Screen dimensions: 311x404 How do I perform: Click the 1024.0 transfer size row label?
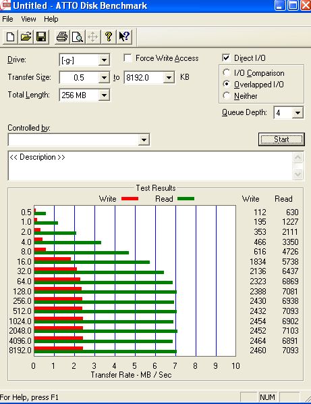[x=20, y=321]
